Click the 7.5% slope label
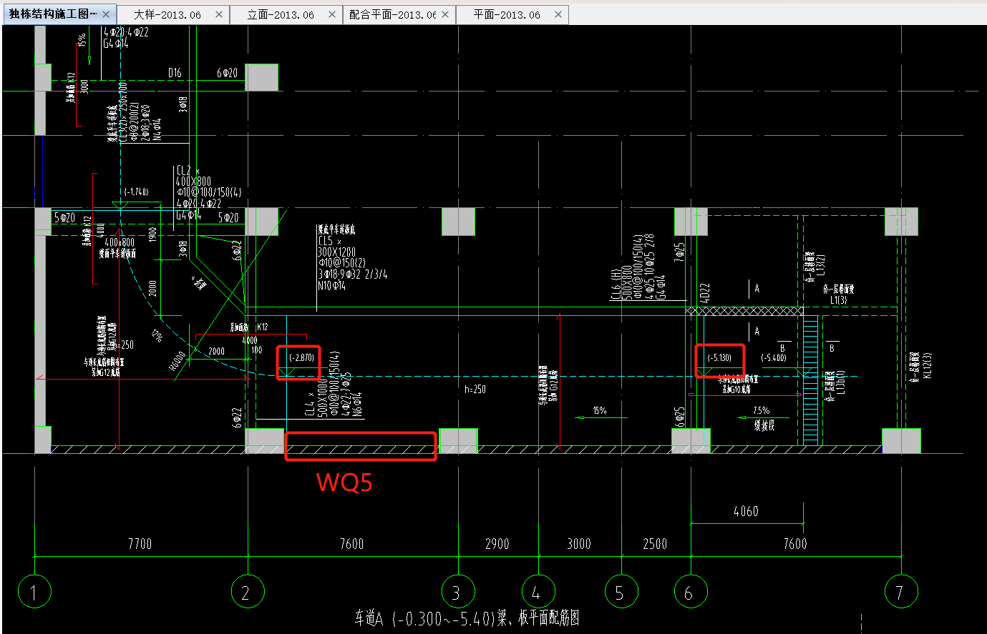Image resolution: width=987 pixels, height=634 pixels. tap(762, 411)
